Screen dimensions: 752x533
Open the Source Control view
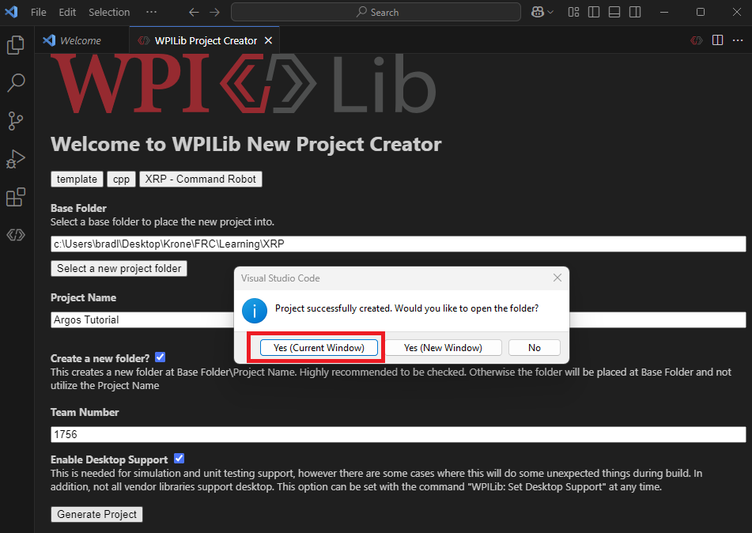(16, 120)
